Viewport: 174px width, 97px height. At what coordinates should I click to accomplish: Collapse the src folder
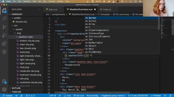click(x=26, y=26)
